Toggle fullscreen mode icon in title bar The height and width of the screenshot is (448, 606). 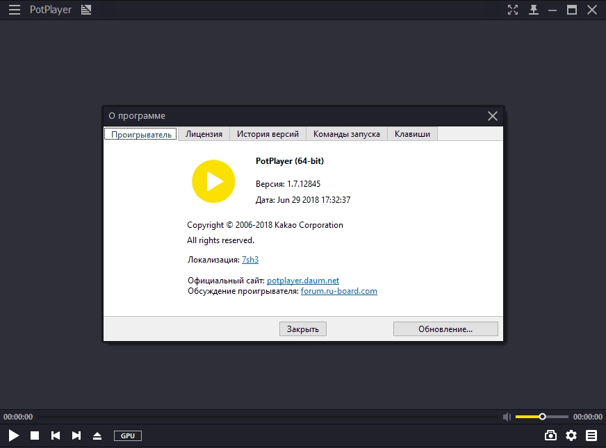(x=513, y=10)
